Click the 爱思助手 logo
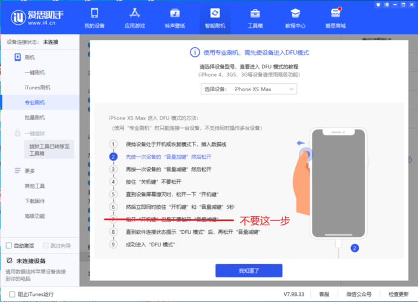The width and height of the screenshot is (418, 302). [x=37, y=18]
